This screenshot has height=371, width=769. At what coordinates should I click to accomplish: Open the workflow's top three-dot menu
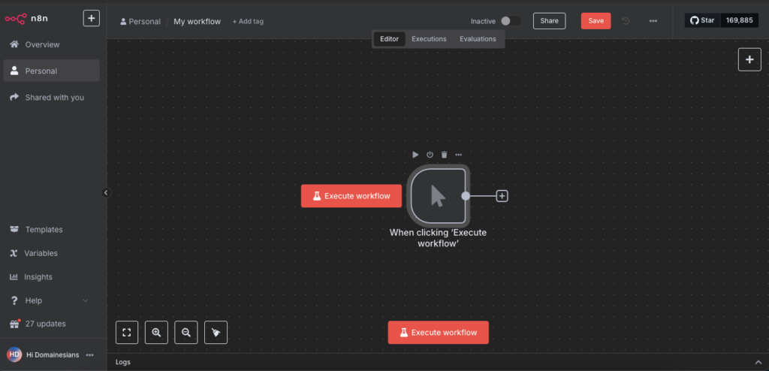coord(653,21)
